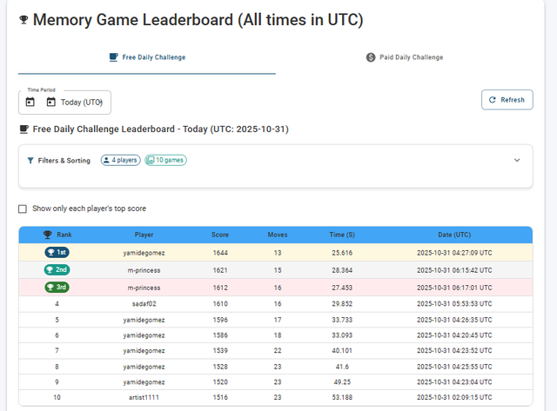Switch to the Free Daily Challenge tab
Image resolution: width=557 pixels, height=411 pixels.
pos(147,57)
